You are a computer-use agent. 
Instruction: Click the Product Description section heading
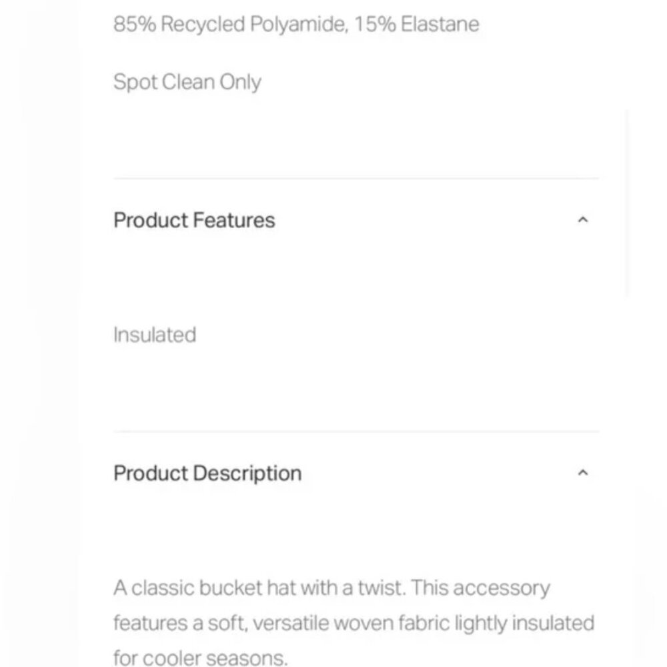tap(207, 473)
